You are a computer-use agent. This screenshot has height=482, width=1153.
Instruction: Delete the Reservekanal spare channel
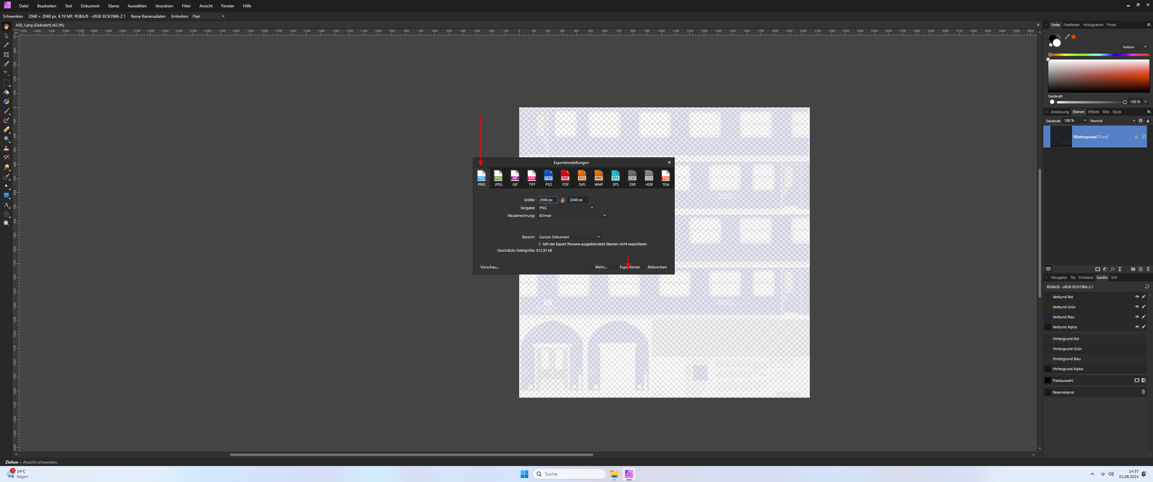pyautogui.click(x=1143, y=392)
